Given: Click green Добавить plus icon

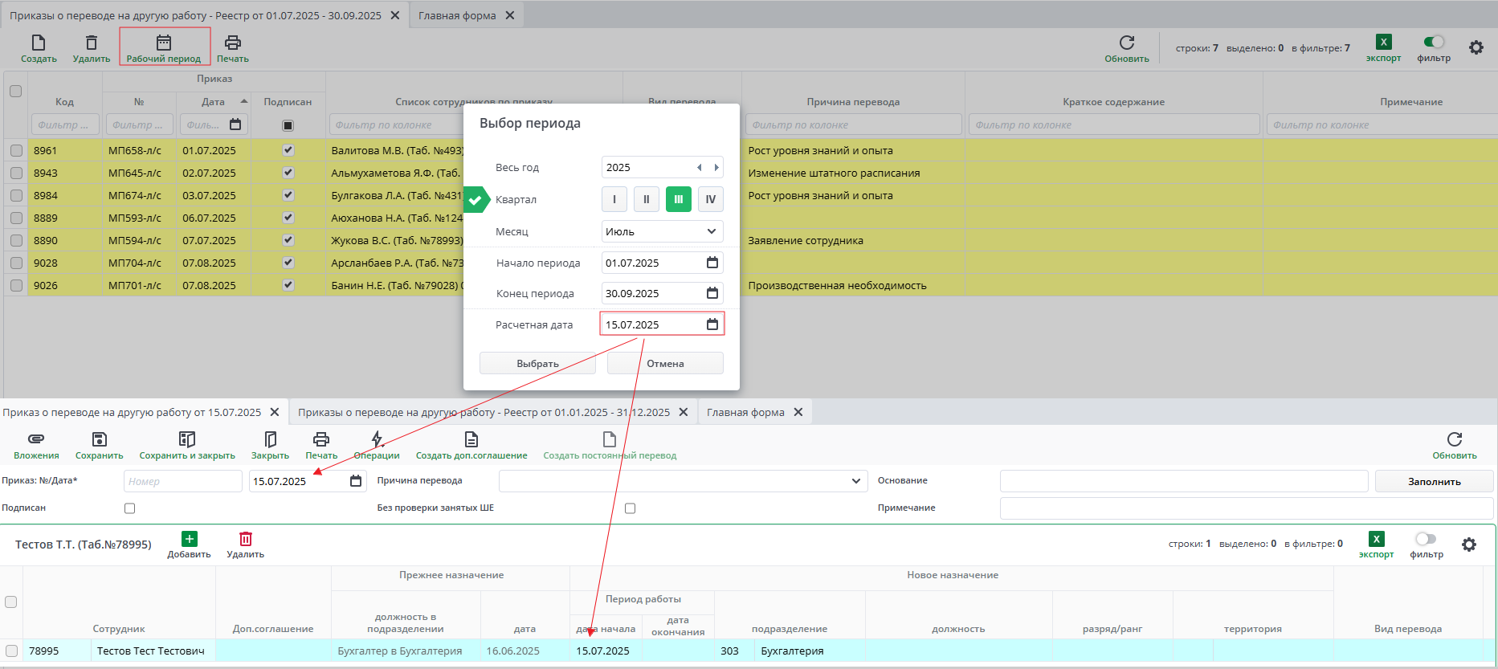Looking at the screenshot, I should [x=190, y=539].
